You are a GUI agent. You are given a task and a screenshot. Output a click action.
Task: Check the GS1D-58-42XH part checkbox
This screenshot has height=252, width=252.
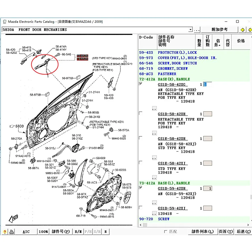pos(141,113)
